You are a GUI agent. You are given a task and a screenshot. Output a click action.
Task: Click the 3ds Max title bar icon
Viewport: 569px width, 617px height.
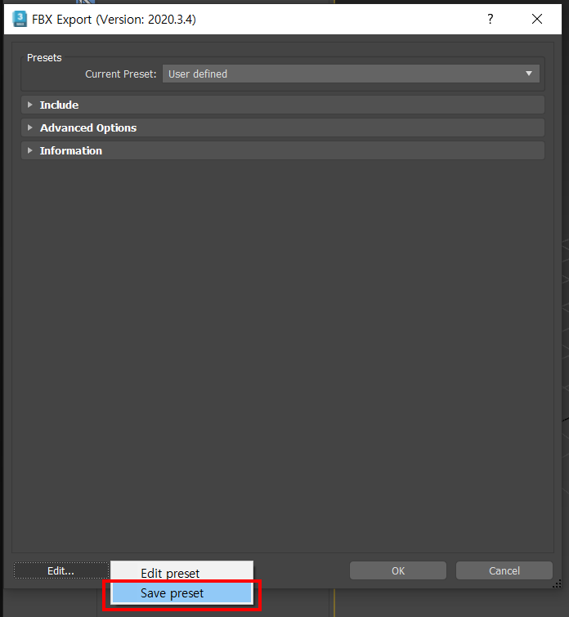click(x=20, y=19)
